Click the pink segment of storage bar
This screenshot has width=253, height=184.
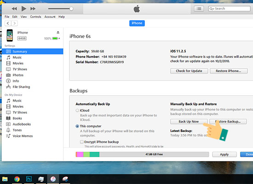coord(80,154)
